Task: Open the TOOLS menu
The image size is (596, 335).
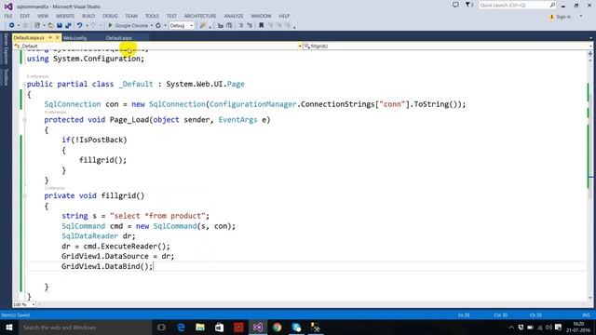Action: 152,16
